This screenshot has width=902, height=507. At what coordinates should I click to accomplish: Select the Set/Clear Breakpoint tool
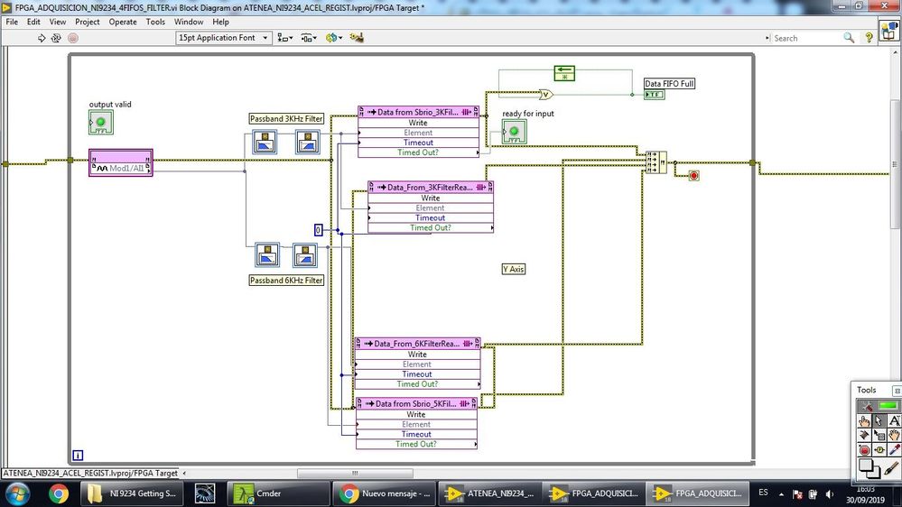tap(864, 449)
